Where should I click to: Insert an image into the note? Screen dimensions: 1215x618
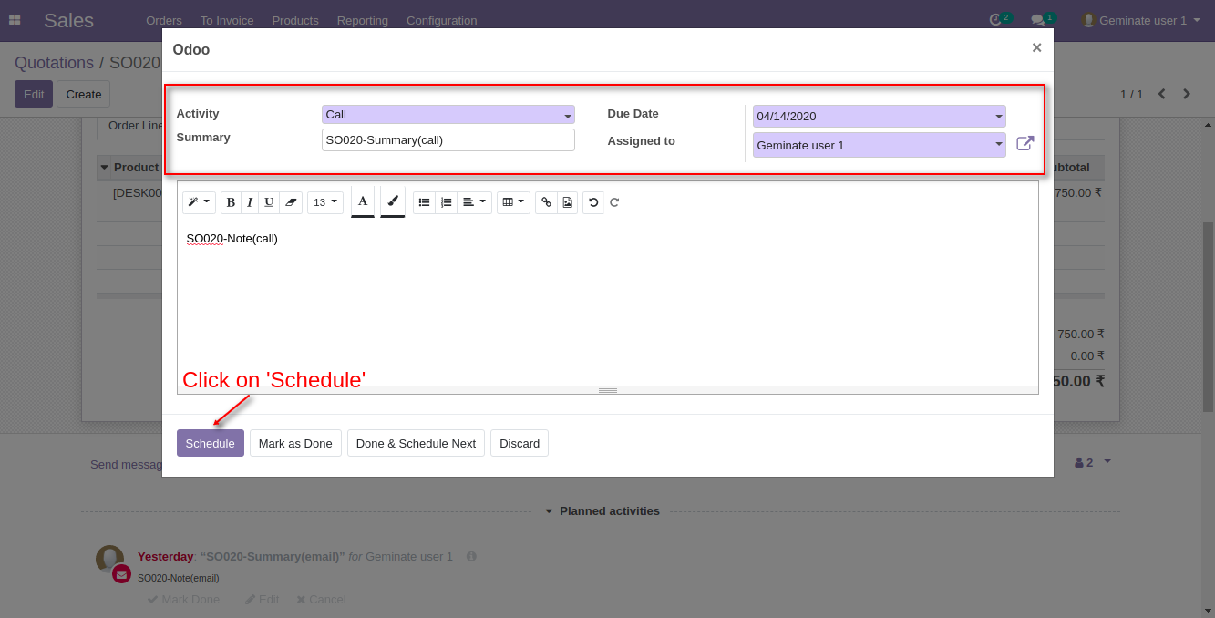point(567,202)
